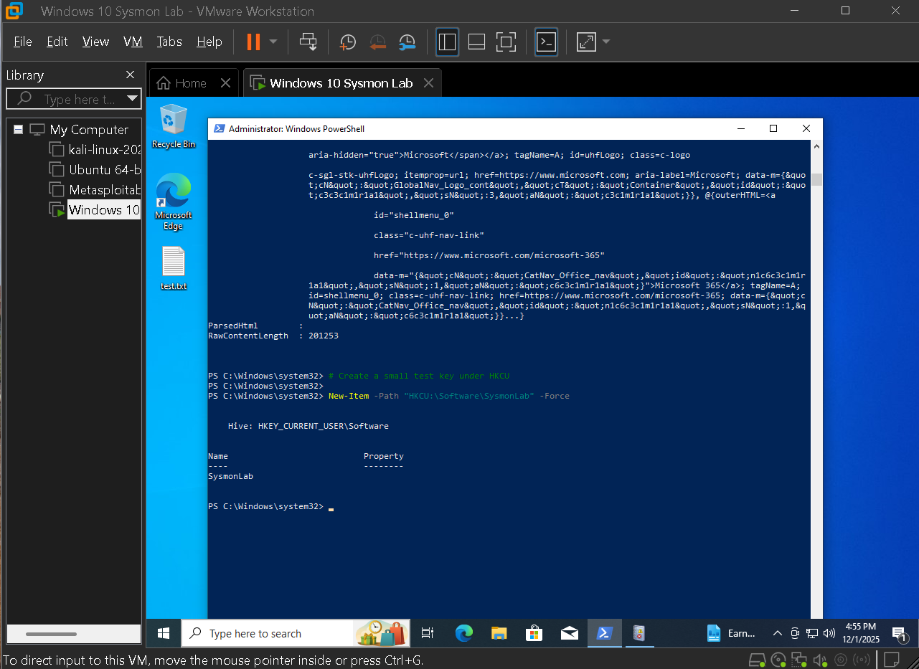This screenshot has height=669, width=919.
Task: Toggle the Library panel visibility
Action: 447,42
